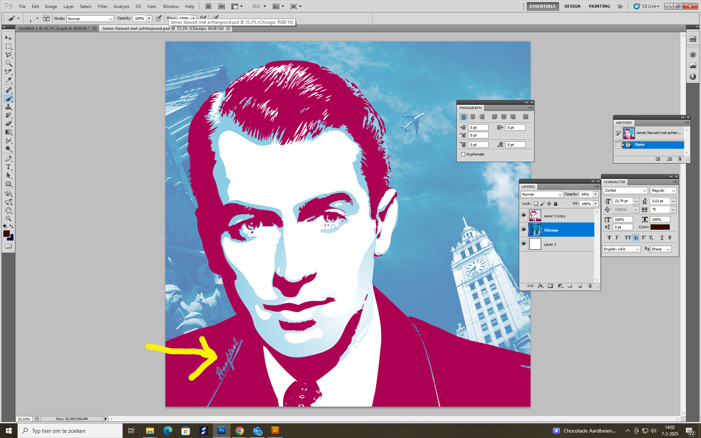The height and width of the screenshot is (438, 701).
Task: Open the Filter menu
Action: [103, 7]
